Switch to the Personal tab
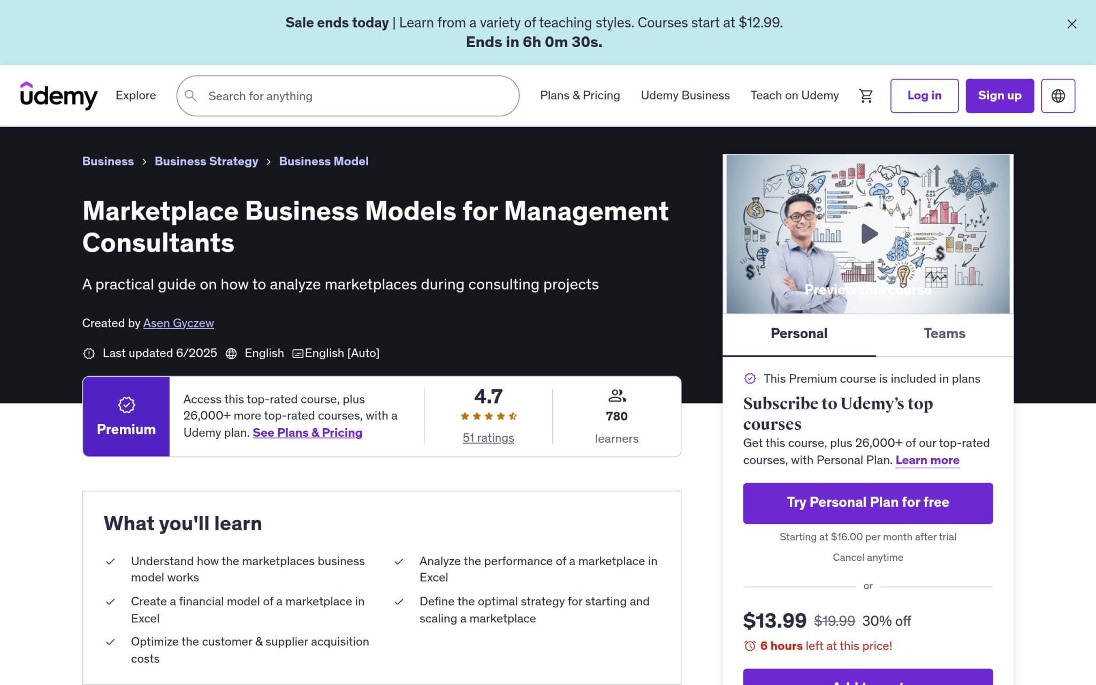This screenshot has height=685, width=1096. [x=799, y=334]
